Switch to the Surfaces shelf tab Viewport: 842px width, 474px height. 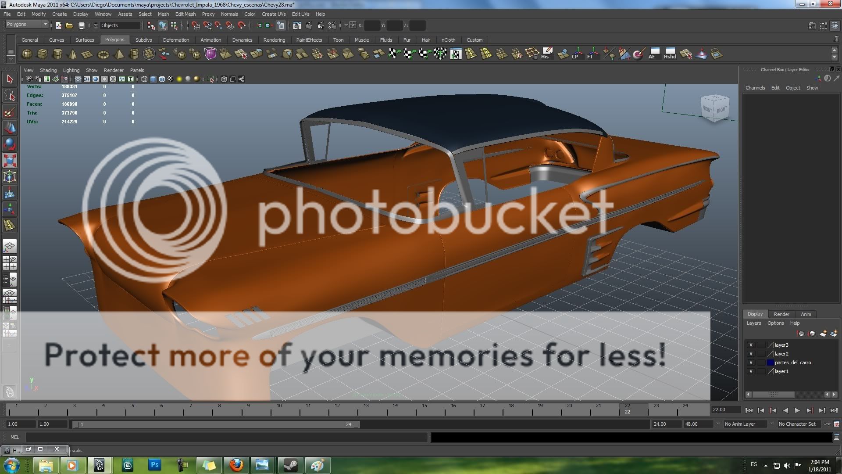85,40
